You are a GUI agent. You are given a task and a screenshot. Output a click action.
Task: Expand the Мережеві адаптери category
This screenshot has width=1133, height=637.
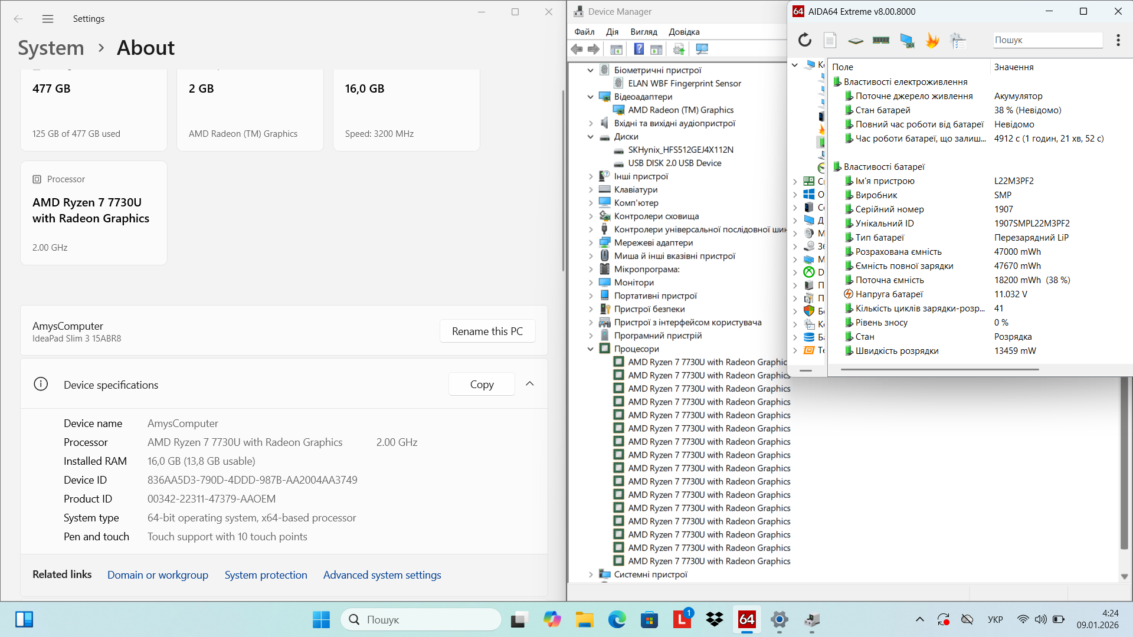click(x=590, y=243)
